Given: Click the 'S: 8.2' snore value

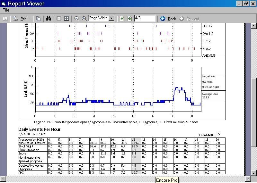Looking at the screenshot, I should coord(207,49).
